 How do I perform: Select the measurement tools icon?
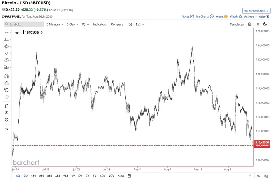coord(6,67)
